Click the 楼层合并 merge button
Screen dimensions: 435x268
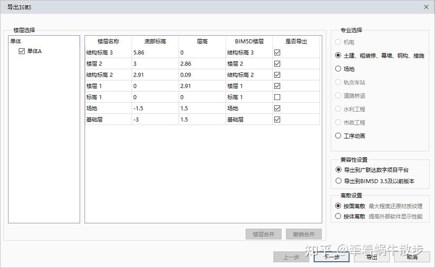coord(263,234)
